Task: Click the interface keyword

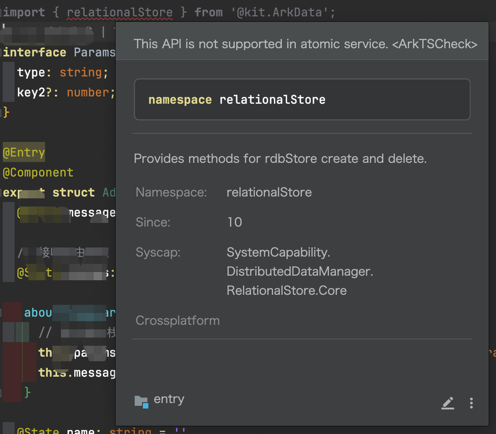Action: 35,53
